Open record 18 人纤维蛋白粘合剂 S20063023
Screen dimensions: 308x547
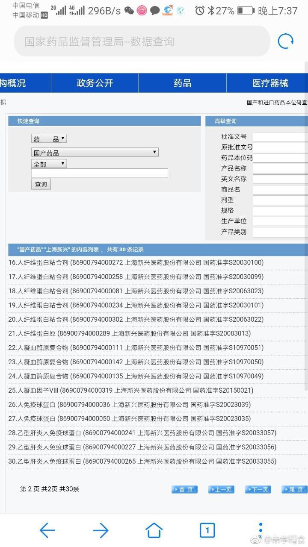pos(136,291)
